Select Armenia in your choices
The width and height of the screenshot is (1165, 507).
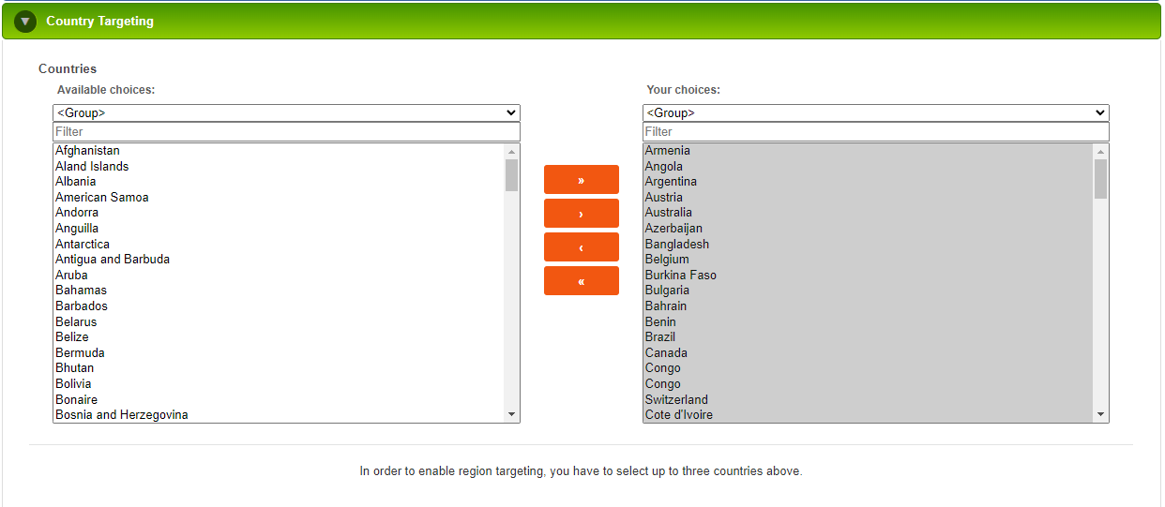pos(869,151)
